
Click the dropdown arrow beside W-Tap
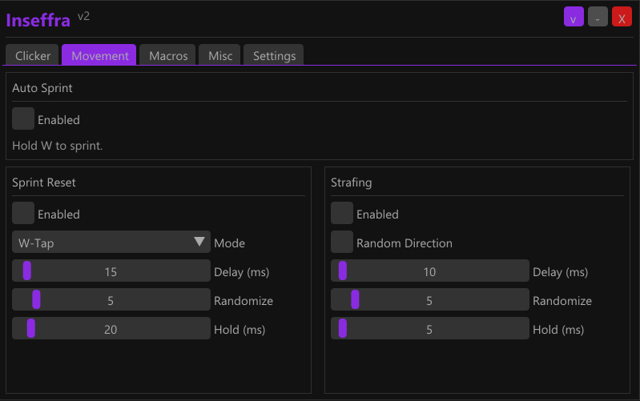click(199, 242)
